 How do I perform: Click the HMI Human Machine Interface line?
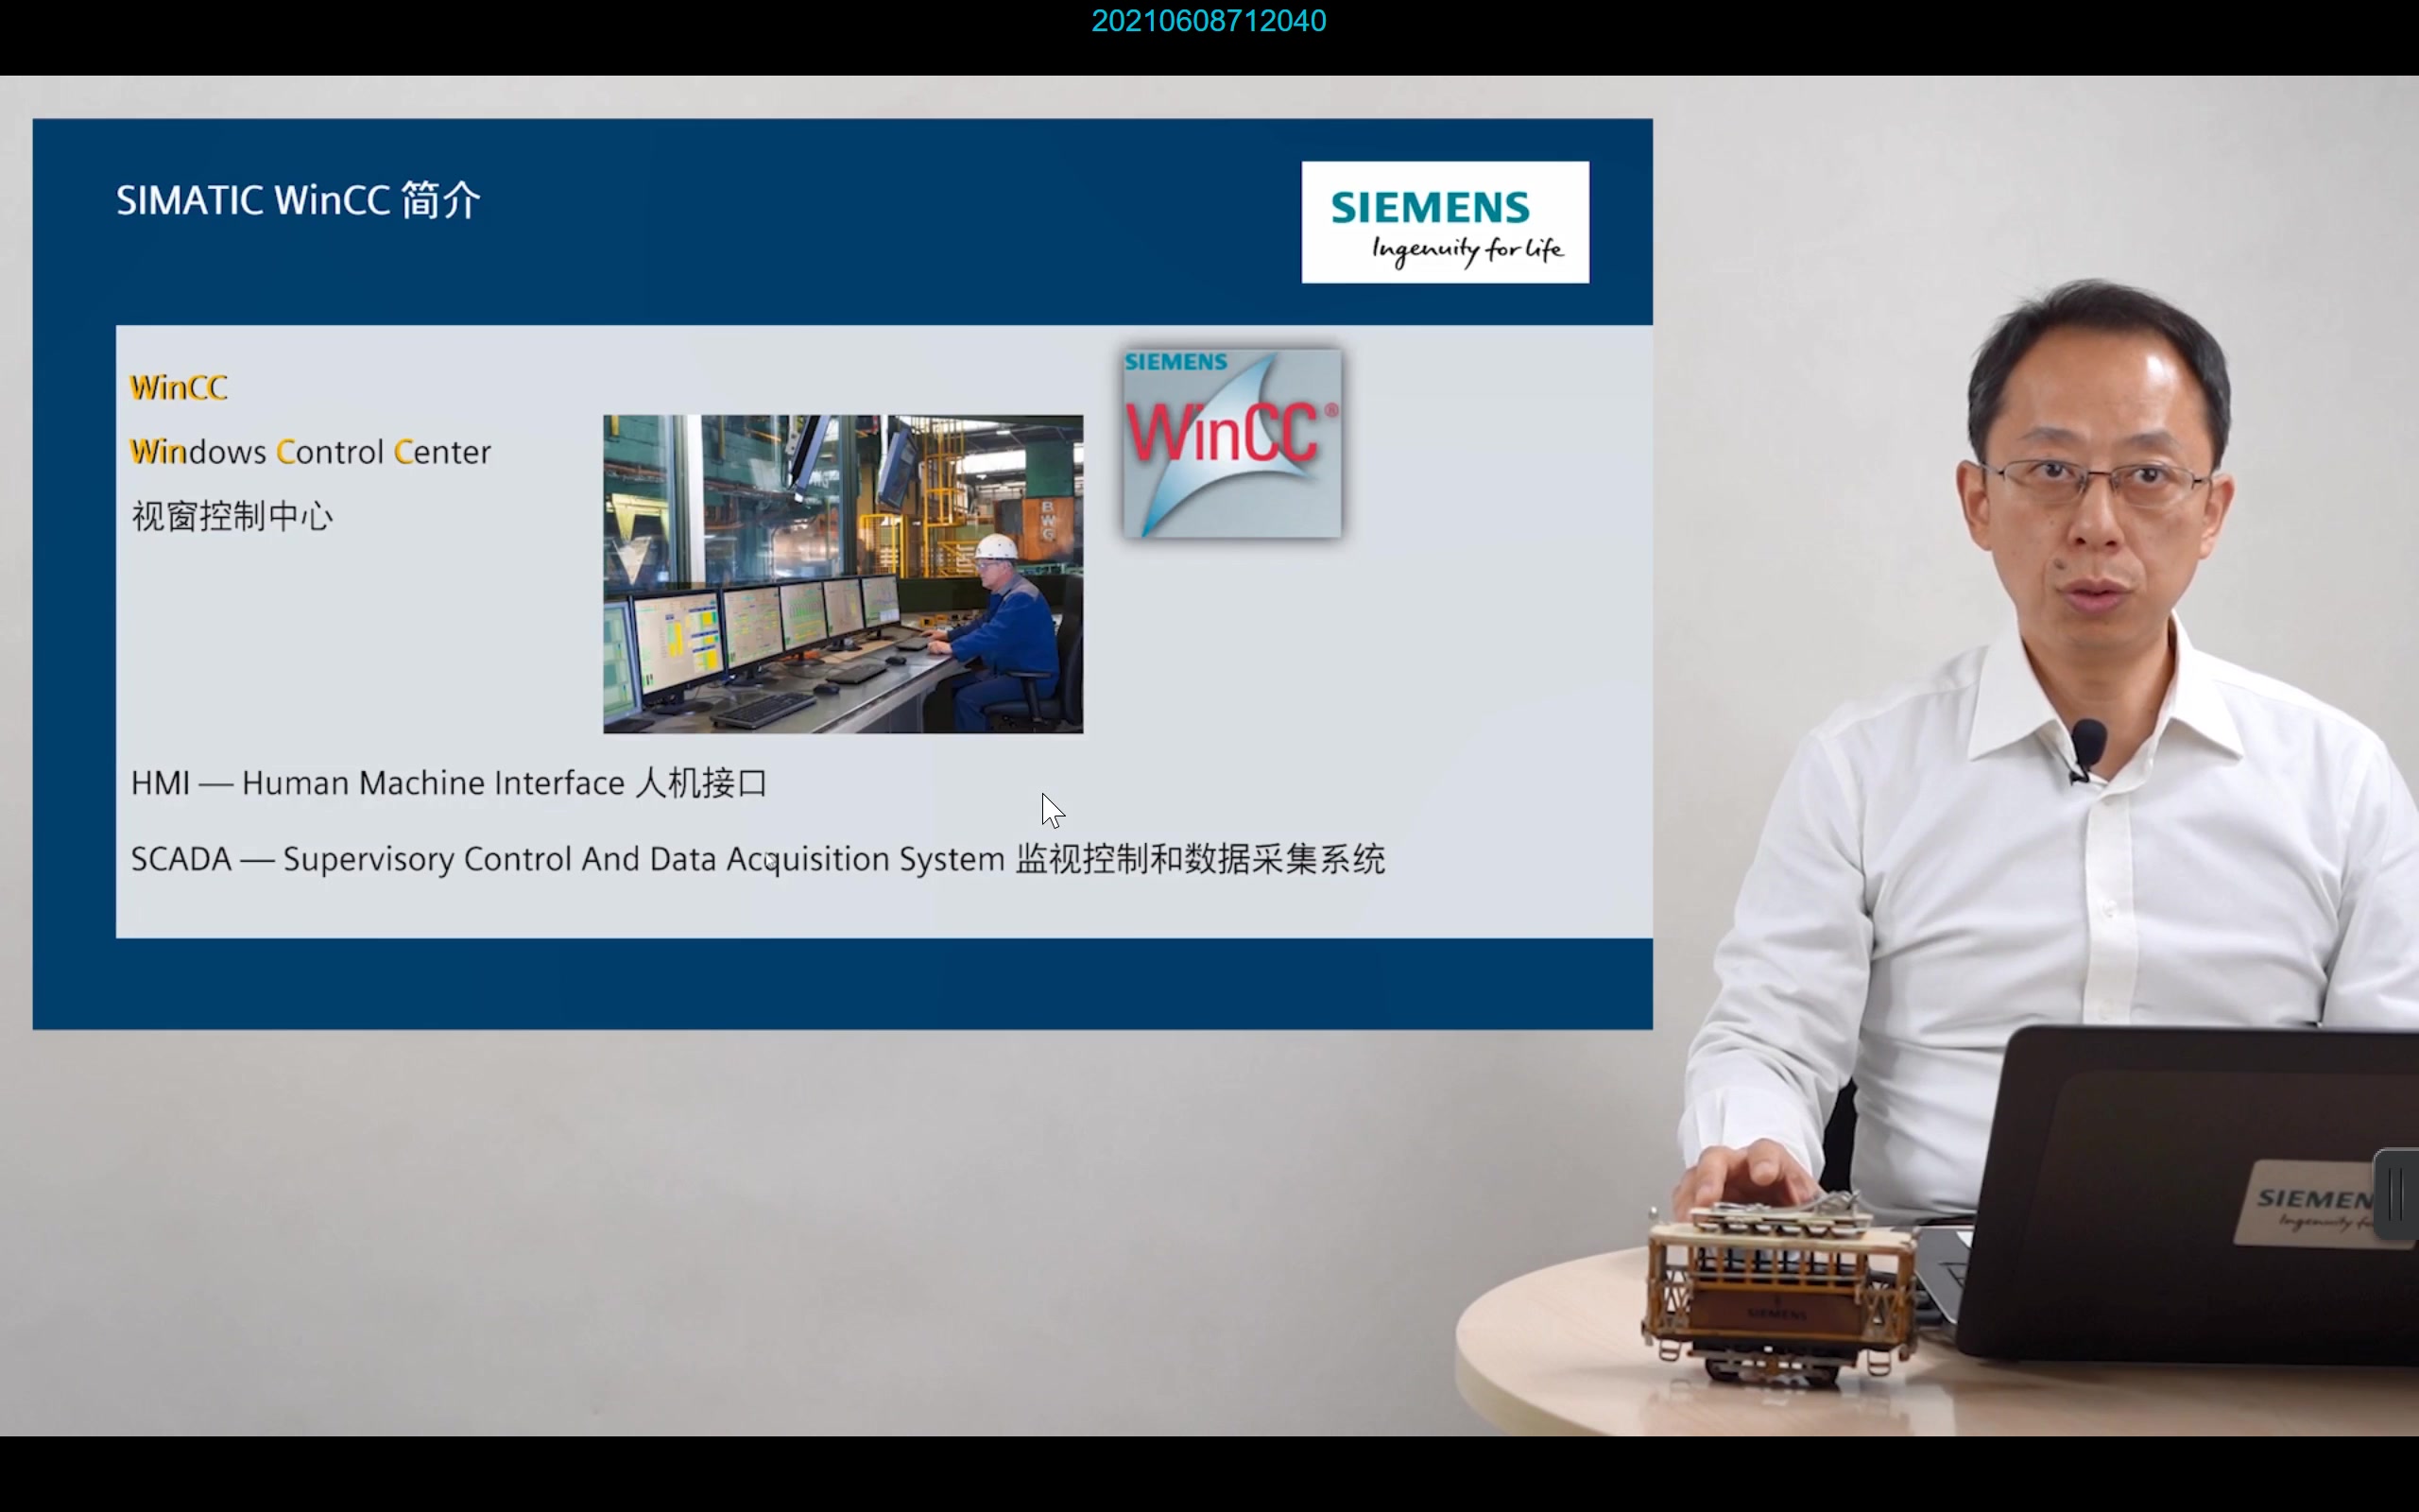(448, 783)
